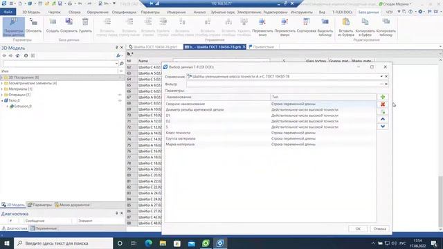The height and width of the screenshot is (249, 443).
Task: Collapse the Тело_0 tree node
Action: coord(2,100)
